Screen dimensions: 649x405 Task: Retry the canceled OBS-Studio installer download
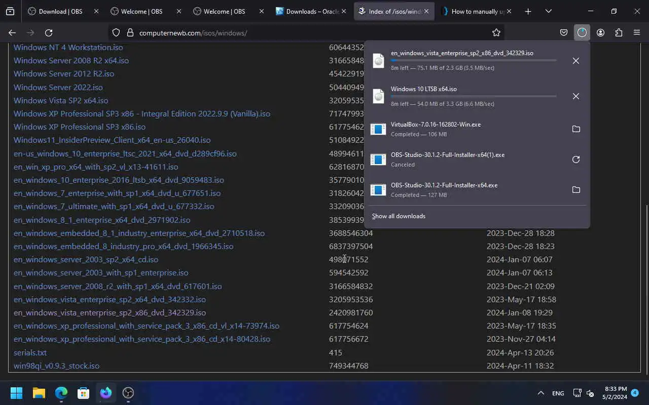coord(576,159)
